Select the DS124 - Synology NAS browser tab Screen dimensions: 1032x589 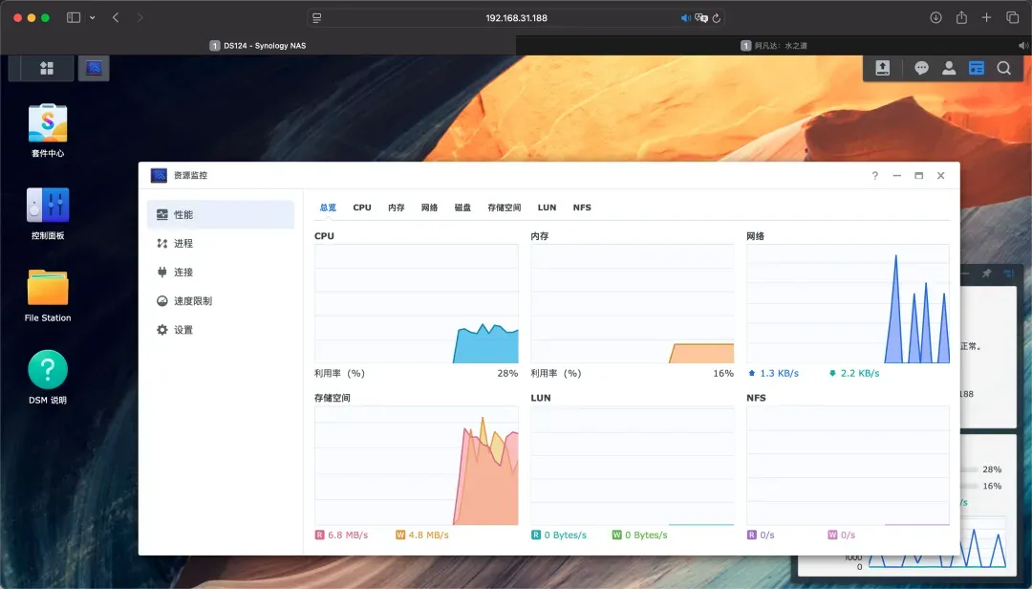click(258, 46)
